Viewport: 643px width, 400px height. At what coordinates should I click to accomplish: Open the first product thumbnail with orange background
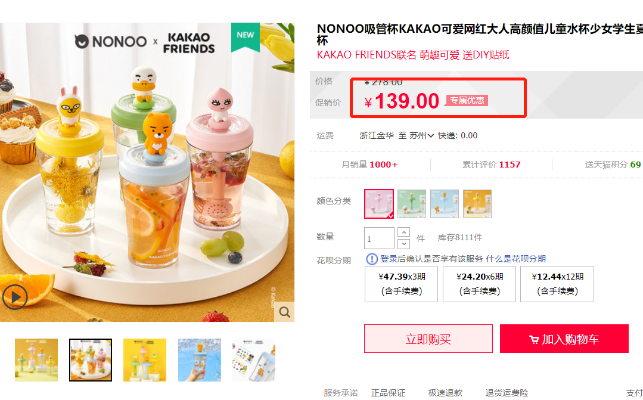click(36, 360)
